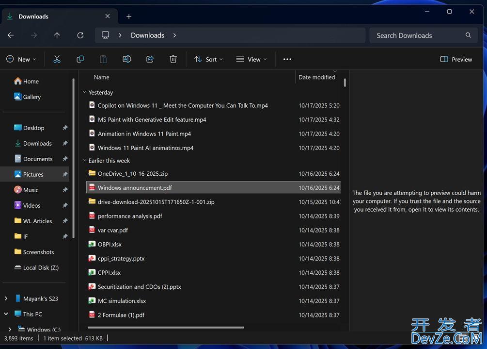487x349 pixels.
Task: Expand Mayank's S23 in navigation pane
Action: 6,299
